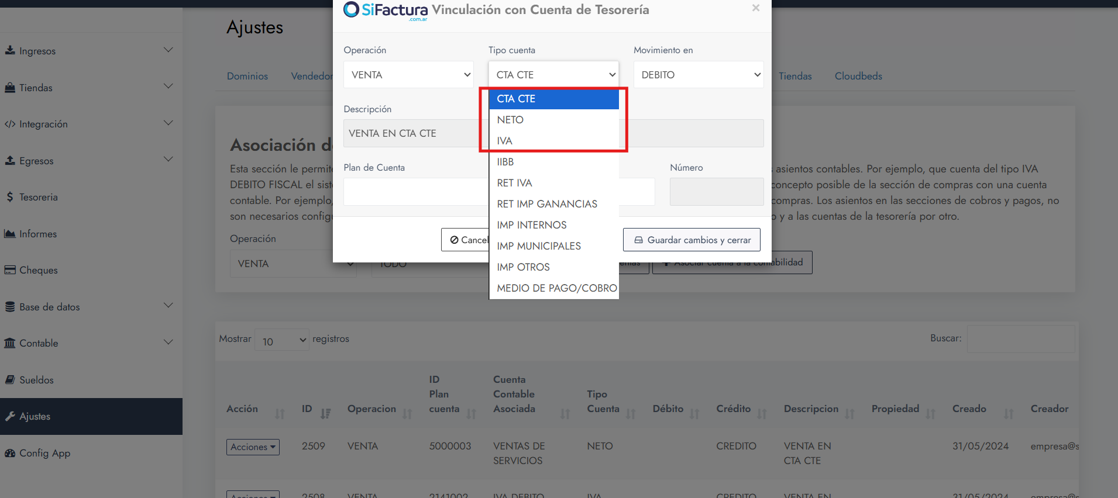This screenshot has height=498, width=1118.
Task: Sort table by ID column arrows
Action: coord(325,414)
